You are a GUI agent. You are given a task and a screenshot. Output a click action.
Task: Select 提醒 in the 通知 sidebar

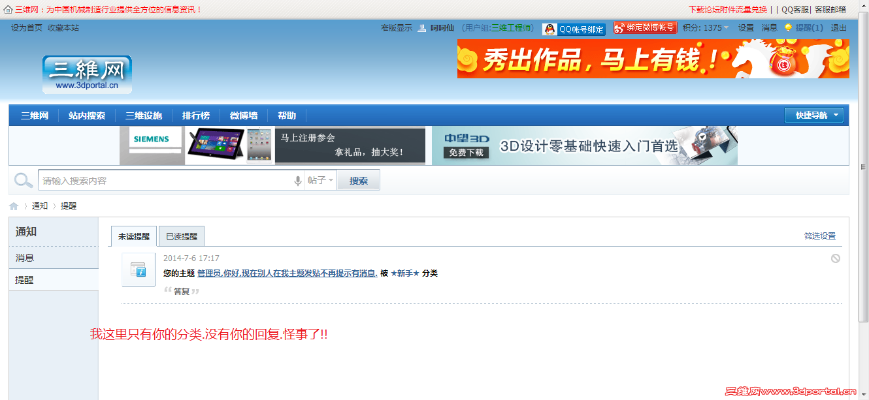54,280
